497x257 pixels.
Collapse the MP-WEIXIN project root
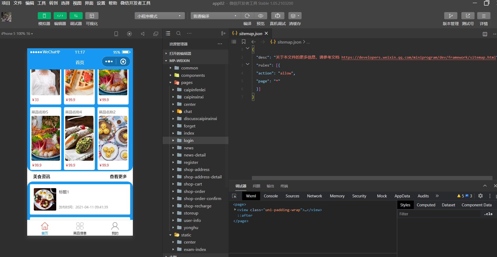[x=195, y=61]
